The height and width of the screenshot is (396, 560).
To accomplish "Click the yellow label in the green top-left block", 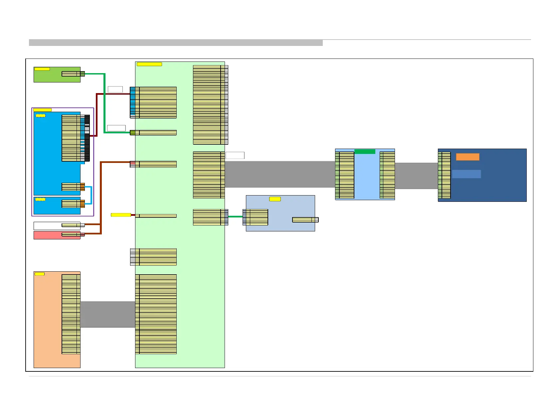I will (x=42, y=69).
